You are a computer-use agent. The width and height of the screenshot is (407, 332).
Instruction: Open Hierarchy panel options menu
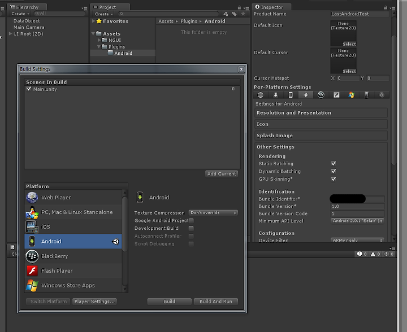pyautogui.click(x=84, y=8)
